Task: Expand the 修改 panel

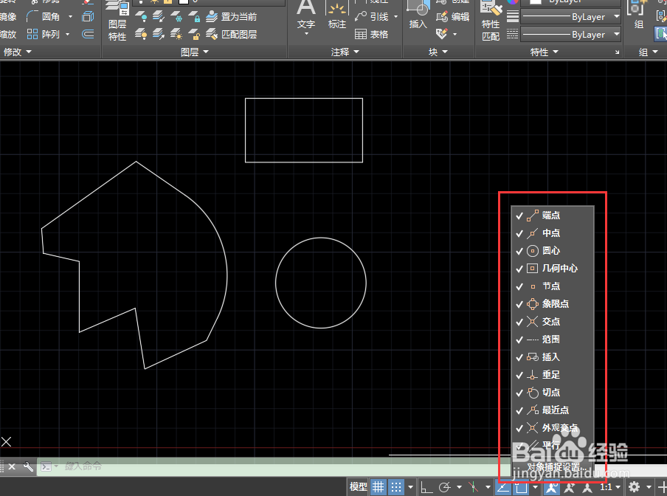Action: pos(17,52)
